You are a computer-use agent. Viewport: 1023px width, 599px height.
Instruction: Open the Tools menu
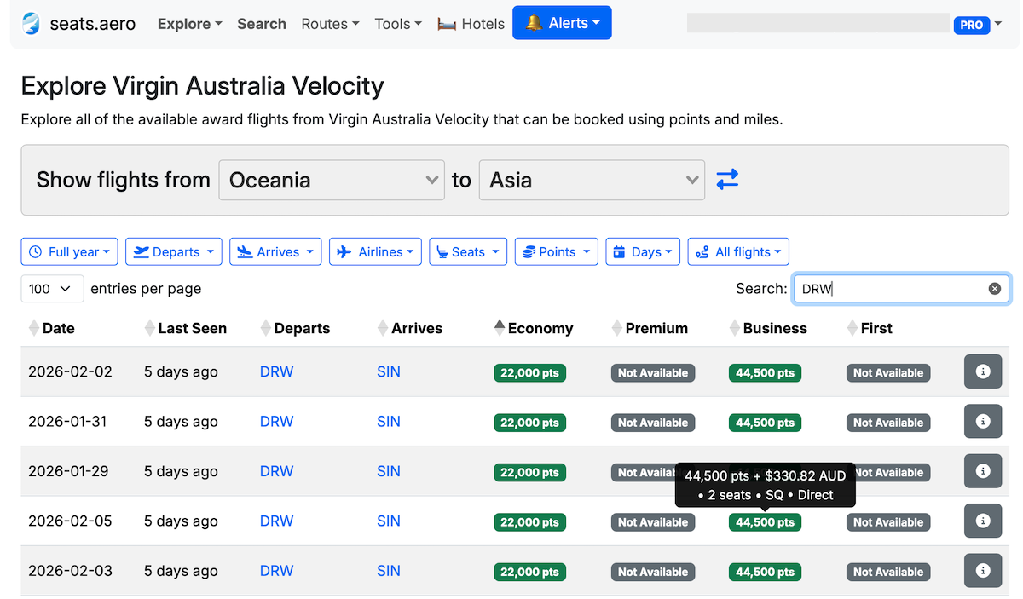(x=397, y=23)
